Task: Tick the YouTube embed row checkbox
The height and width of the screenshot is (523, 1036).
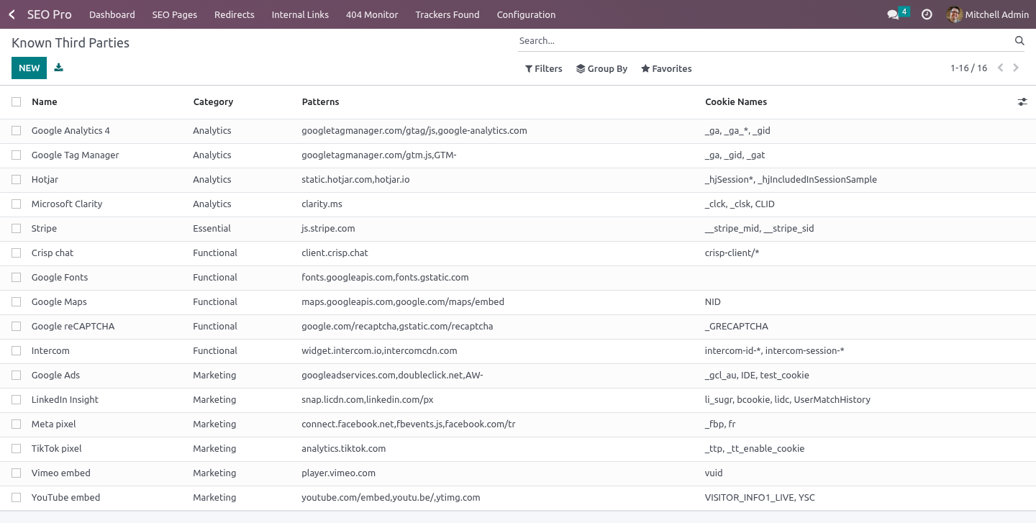Action: [17, 498]
